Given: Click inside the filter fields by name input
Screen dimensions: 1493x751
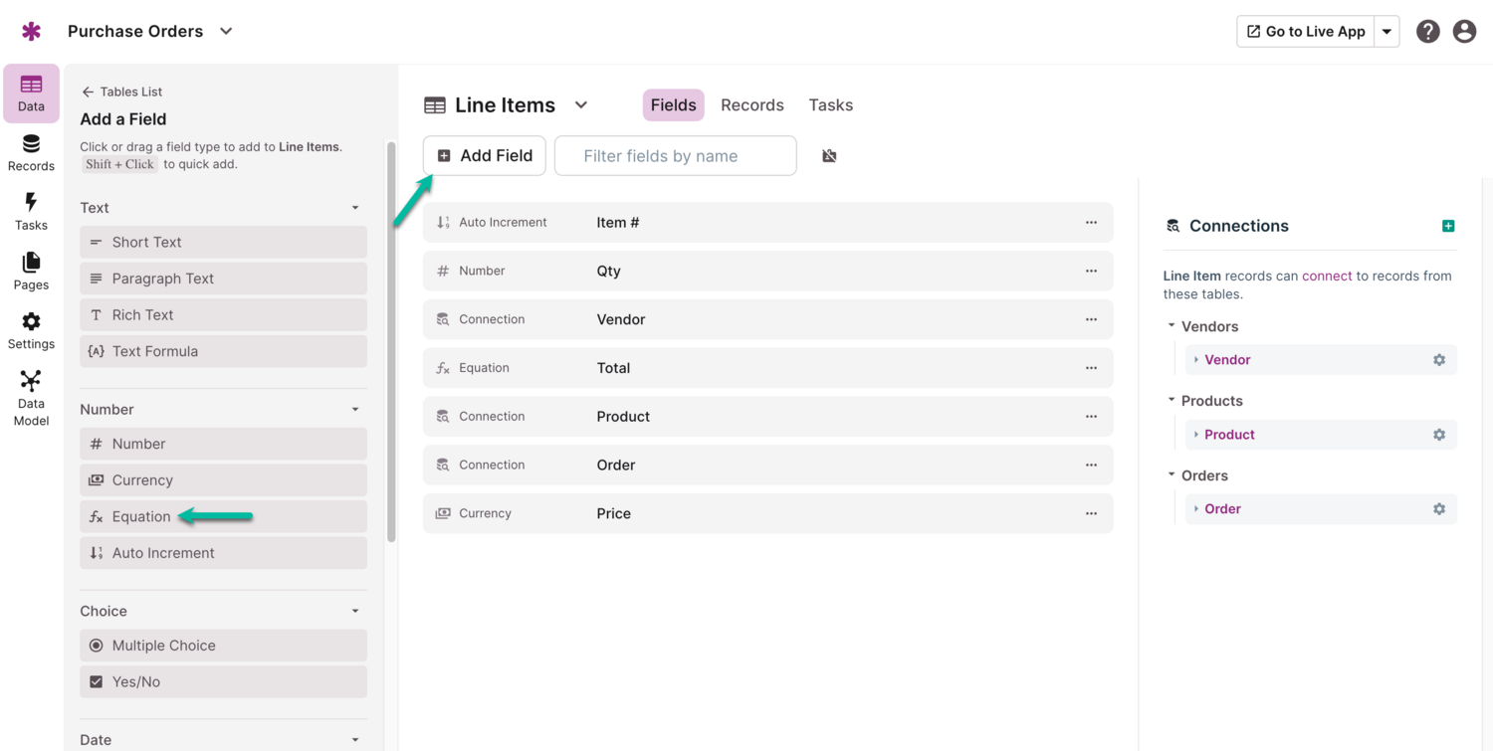Looking at the screenshot, I should point(675,155).
